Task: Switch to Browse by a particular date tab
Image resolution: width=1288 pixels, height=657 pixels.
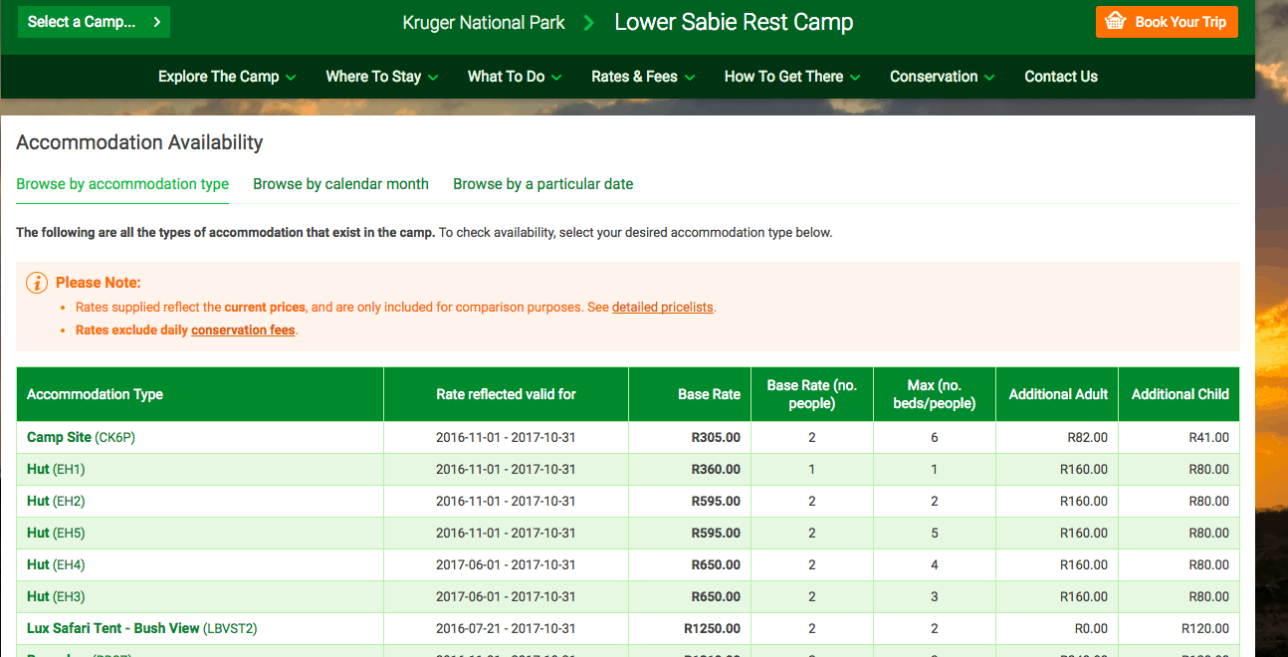Action: [x=543, y=184]
